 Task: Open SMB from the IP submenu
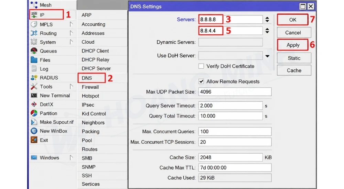87,158
